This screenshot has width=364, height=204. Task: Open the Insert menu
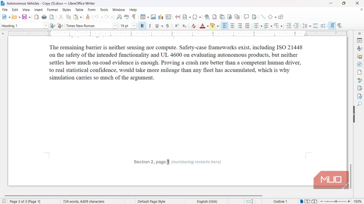(38, 10)
